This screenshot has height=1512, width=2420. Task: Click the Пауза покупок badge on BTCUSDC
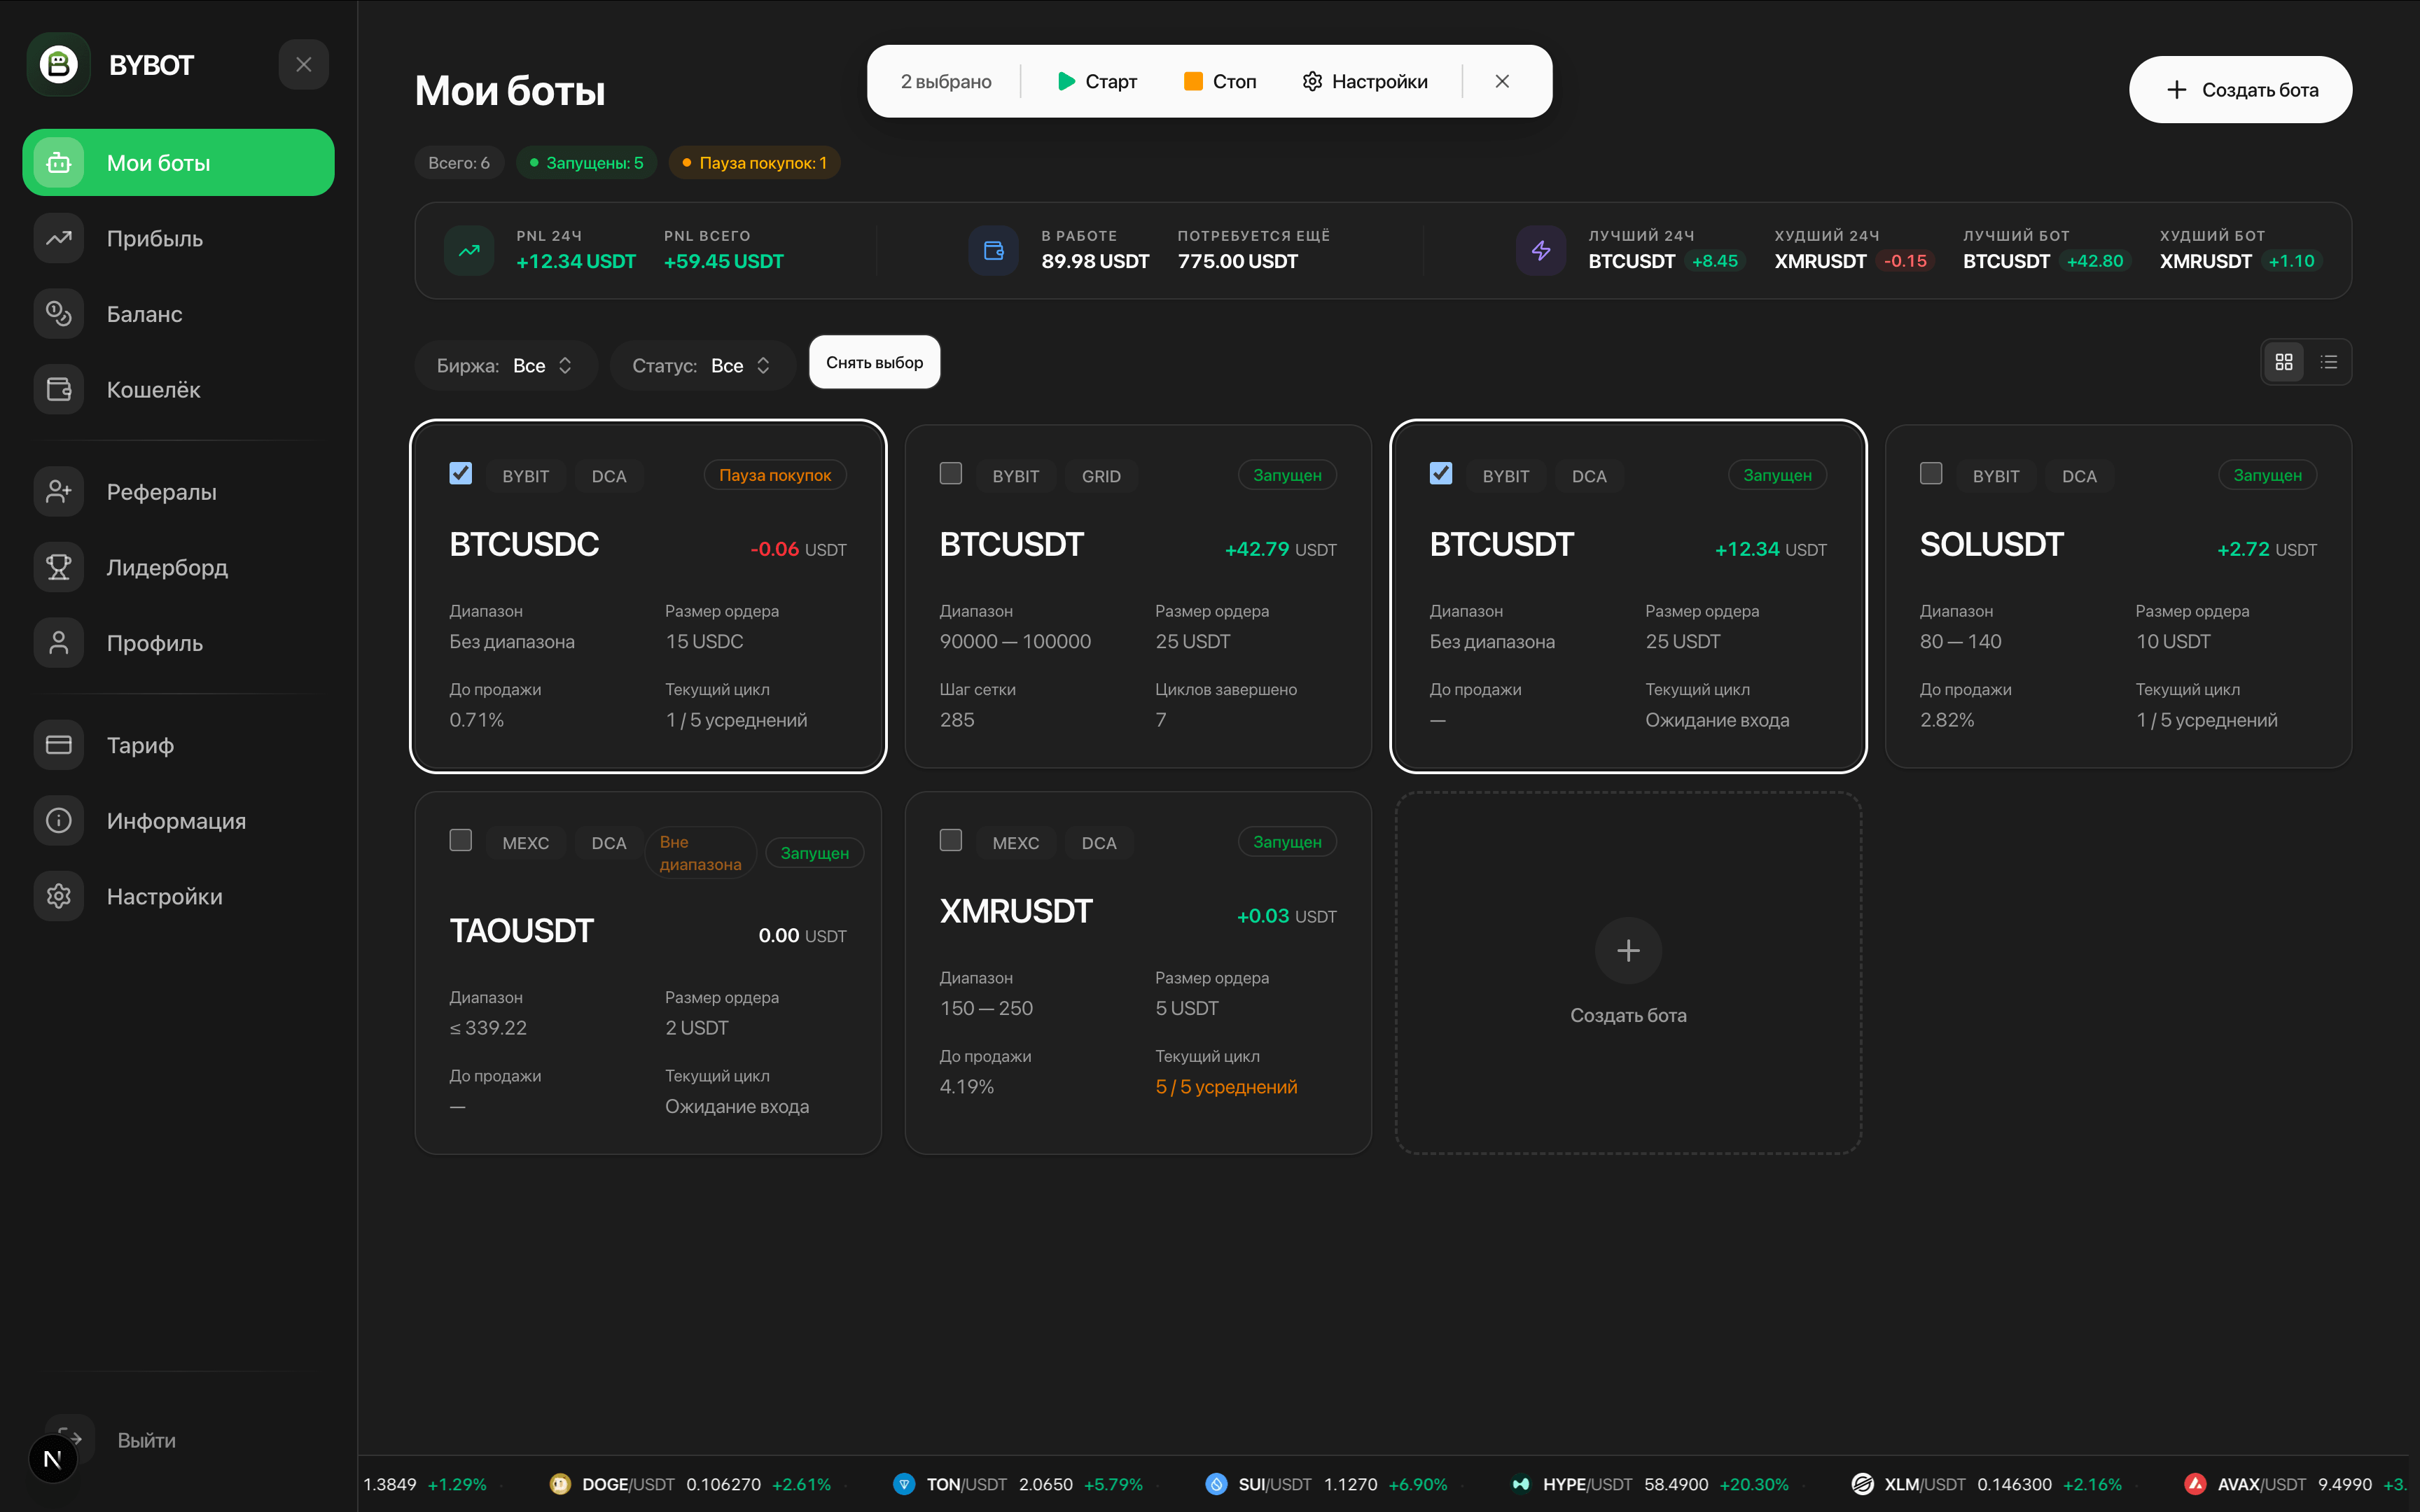pyautogui.click(x=775, y=476)
